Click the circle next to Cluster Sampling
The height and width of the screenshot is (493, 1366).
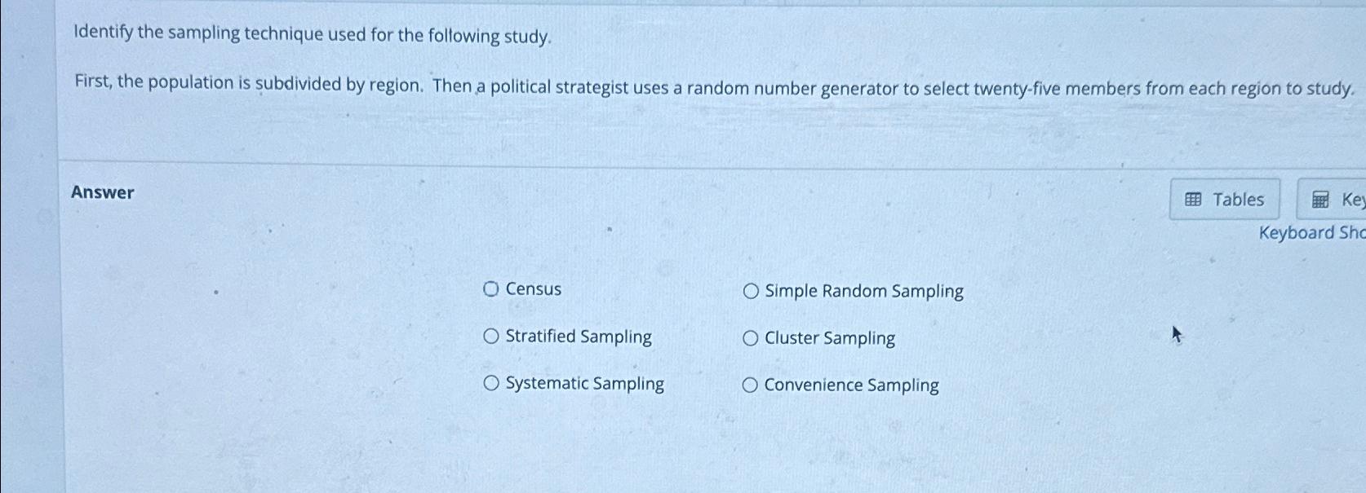[x=750, y=338]
